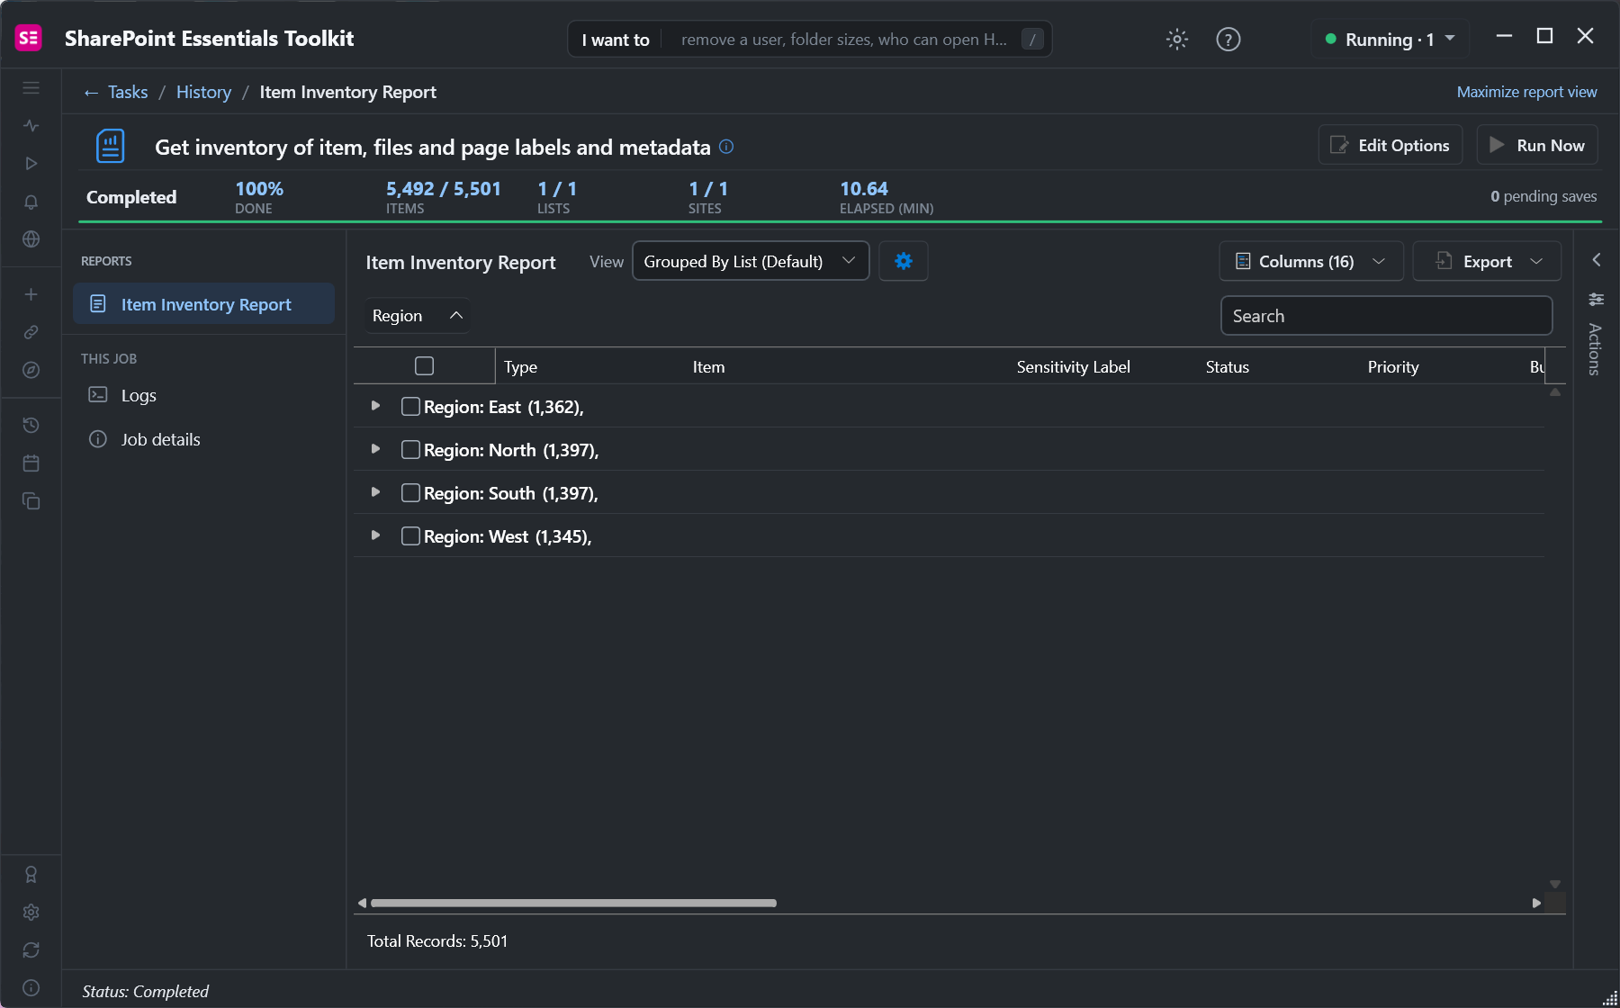This screenshot has width=1620, height=1008.
Task: Open the Export dropdown
Action: click(x=1486, y=261)
